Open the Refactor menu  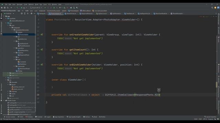31,4
